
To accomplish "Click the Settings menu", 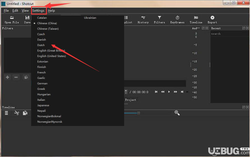I will 38,11.
